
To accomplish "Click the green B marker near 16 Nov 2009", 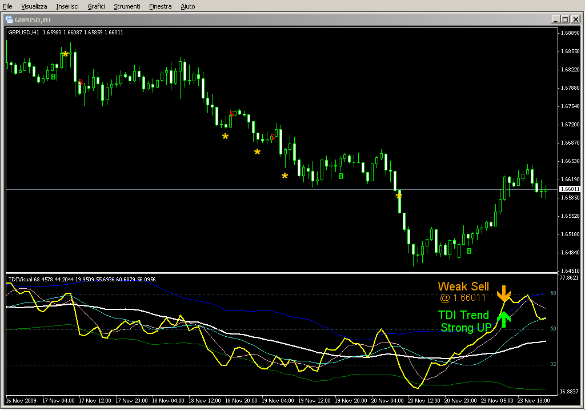I will point(53,77).
